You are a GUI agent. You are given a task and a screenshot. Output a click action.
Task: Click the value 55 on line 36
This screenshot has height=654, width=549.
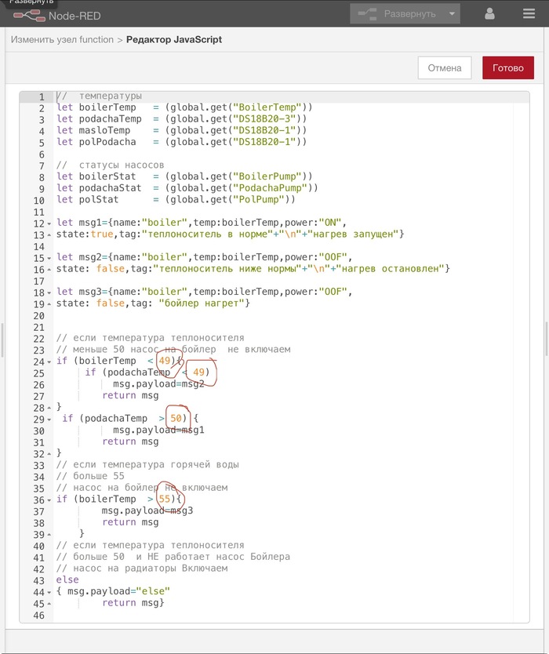tap(165, 499)
